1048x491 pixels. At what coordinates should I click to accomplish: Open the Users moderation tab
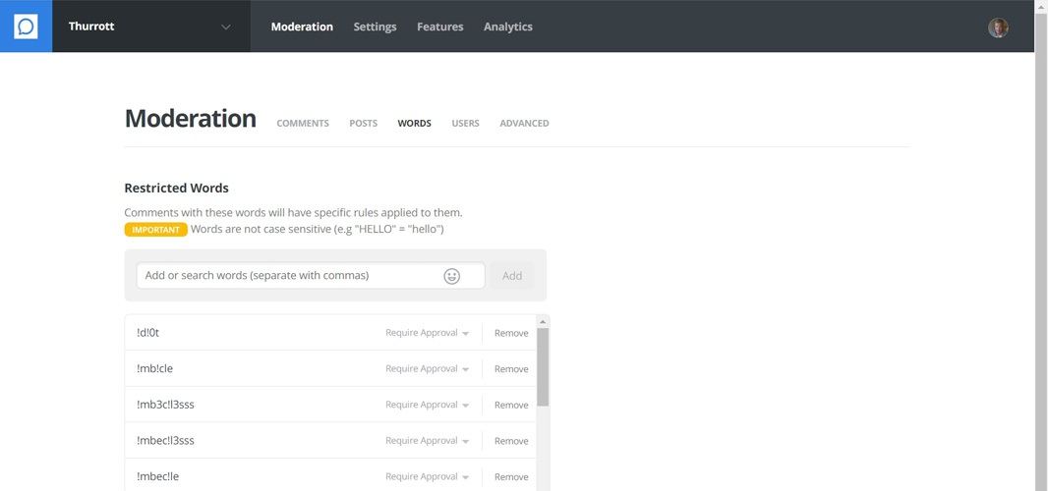point(465,124)
